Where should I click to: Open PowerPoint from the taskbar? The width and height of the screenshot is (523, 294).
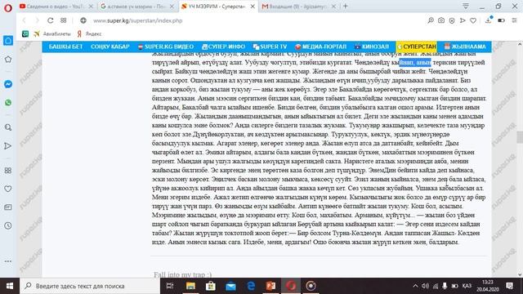pyautogui.click(x=270, y=286)
